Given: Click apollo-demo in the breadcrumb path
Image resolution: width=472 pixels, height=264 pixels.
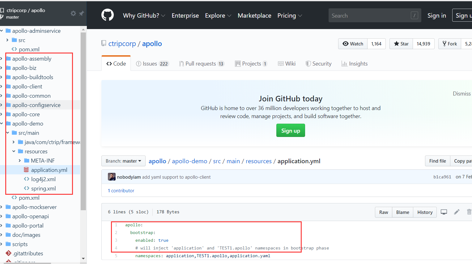Looking at the screenshot, I should [189, 161].
